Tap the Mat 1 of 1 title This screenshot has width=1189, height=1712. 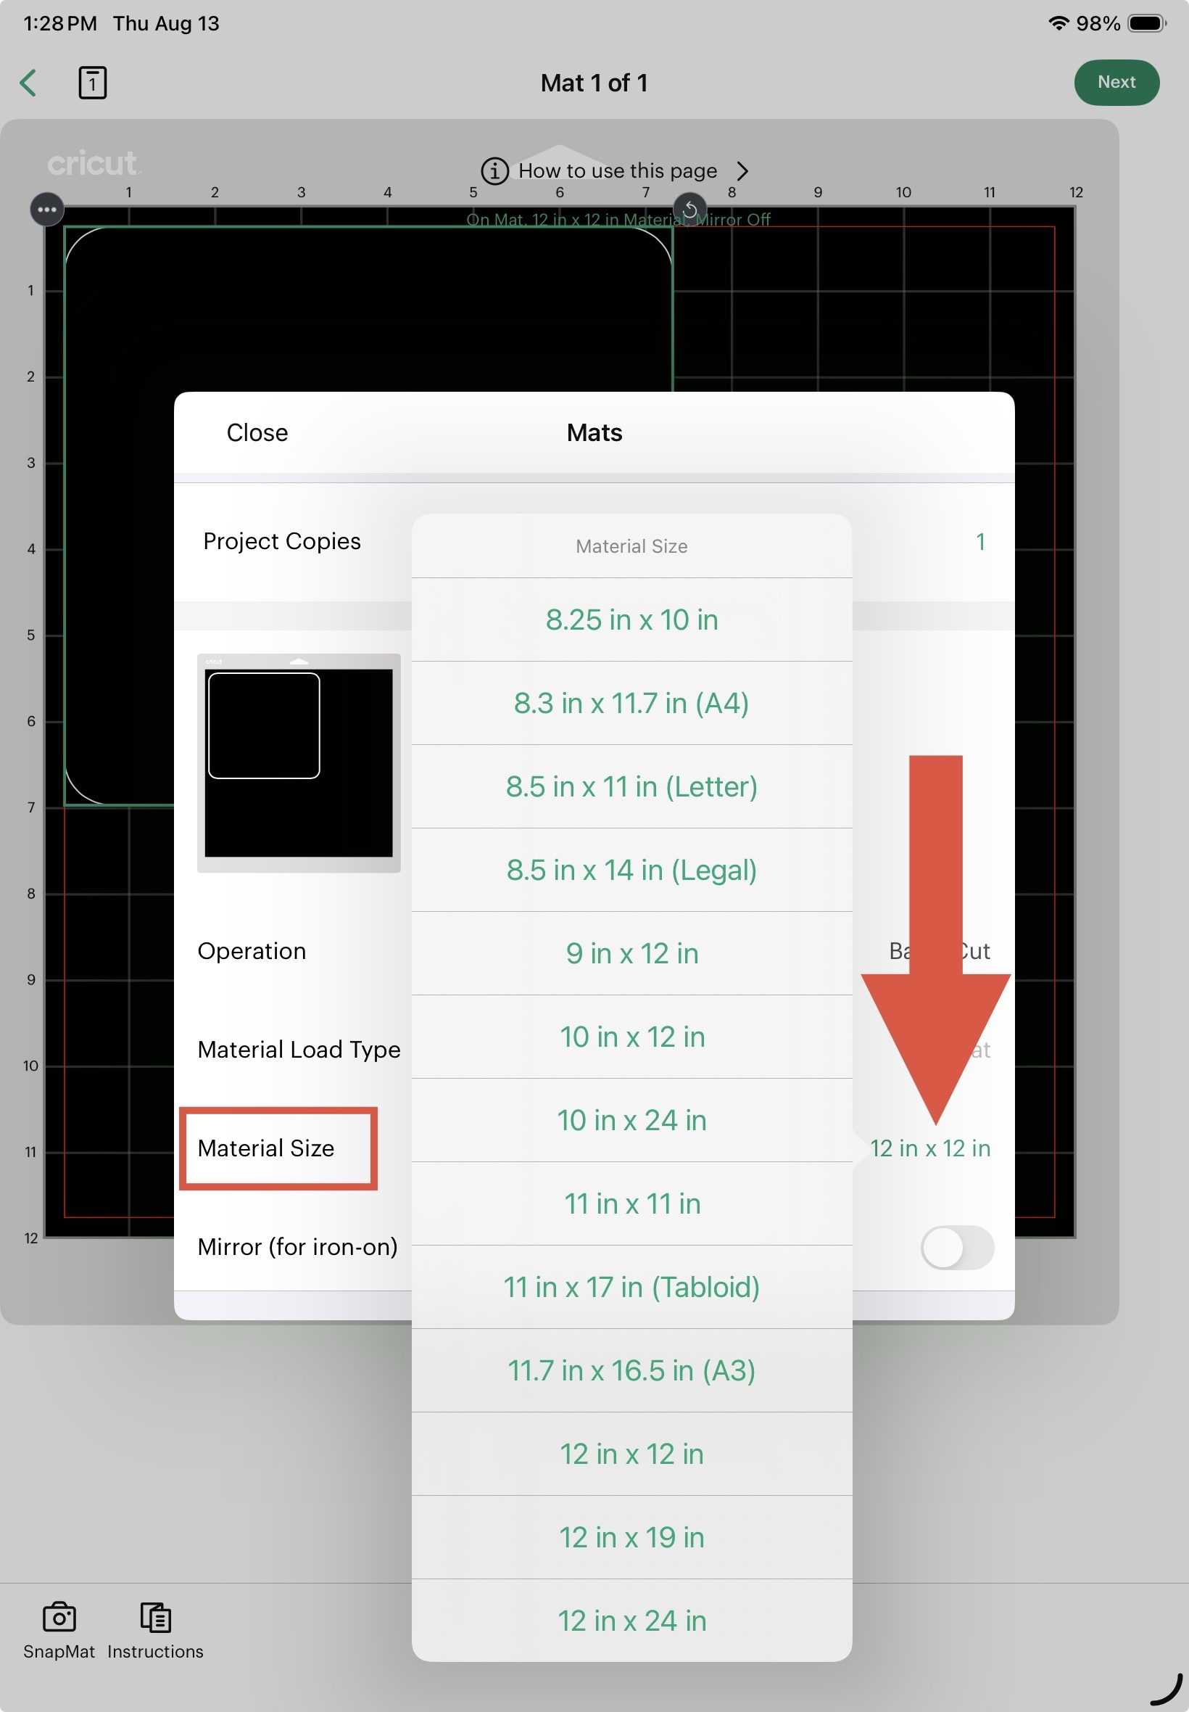[594, 83]
